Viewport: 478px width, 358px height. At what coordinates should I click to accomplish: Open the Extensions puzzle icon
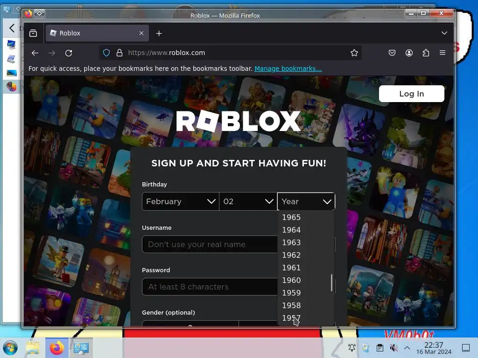point(426,53)
